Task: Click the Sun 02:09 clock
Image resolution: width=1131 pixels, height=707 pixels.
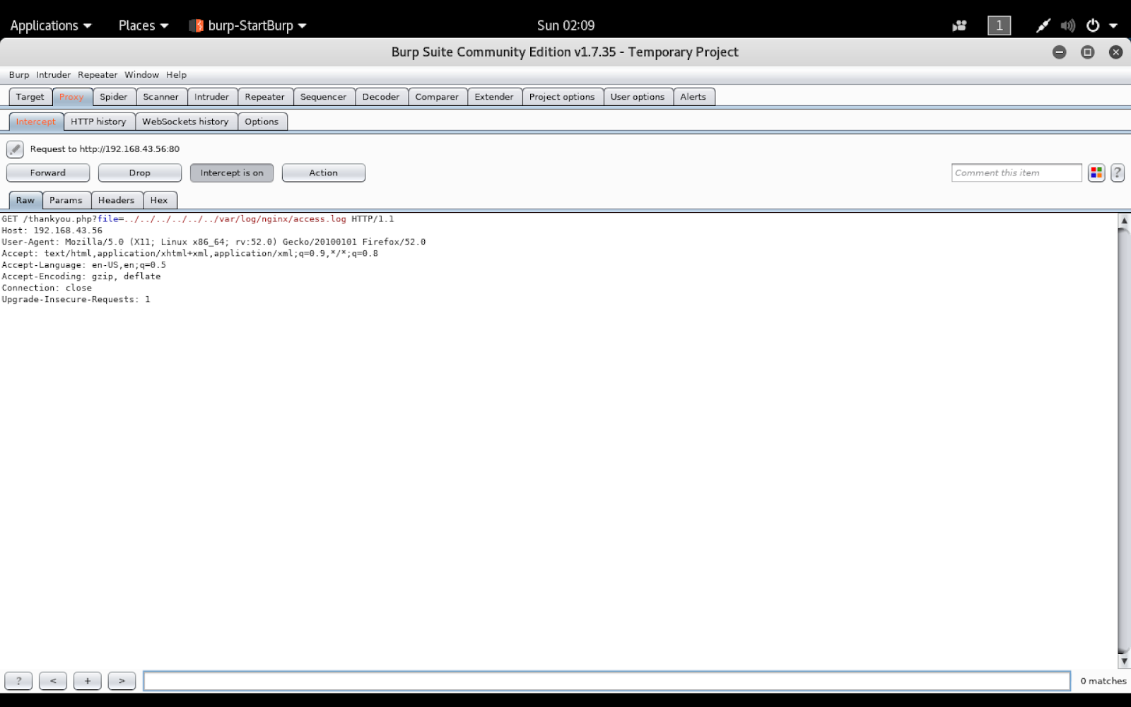Action: coord(565,25)
